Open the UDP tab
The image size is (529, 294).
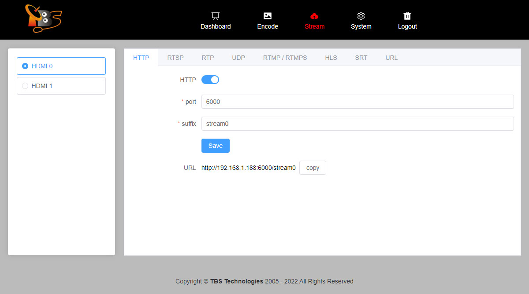238,58
